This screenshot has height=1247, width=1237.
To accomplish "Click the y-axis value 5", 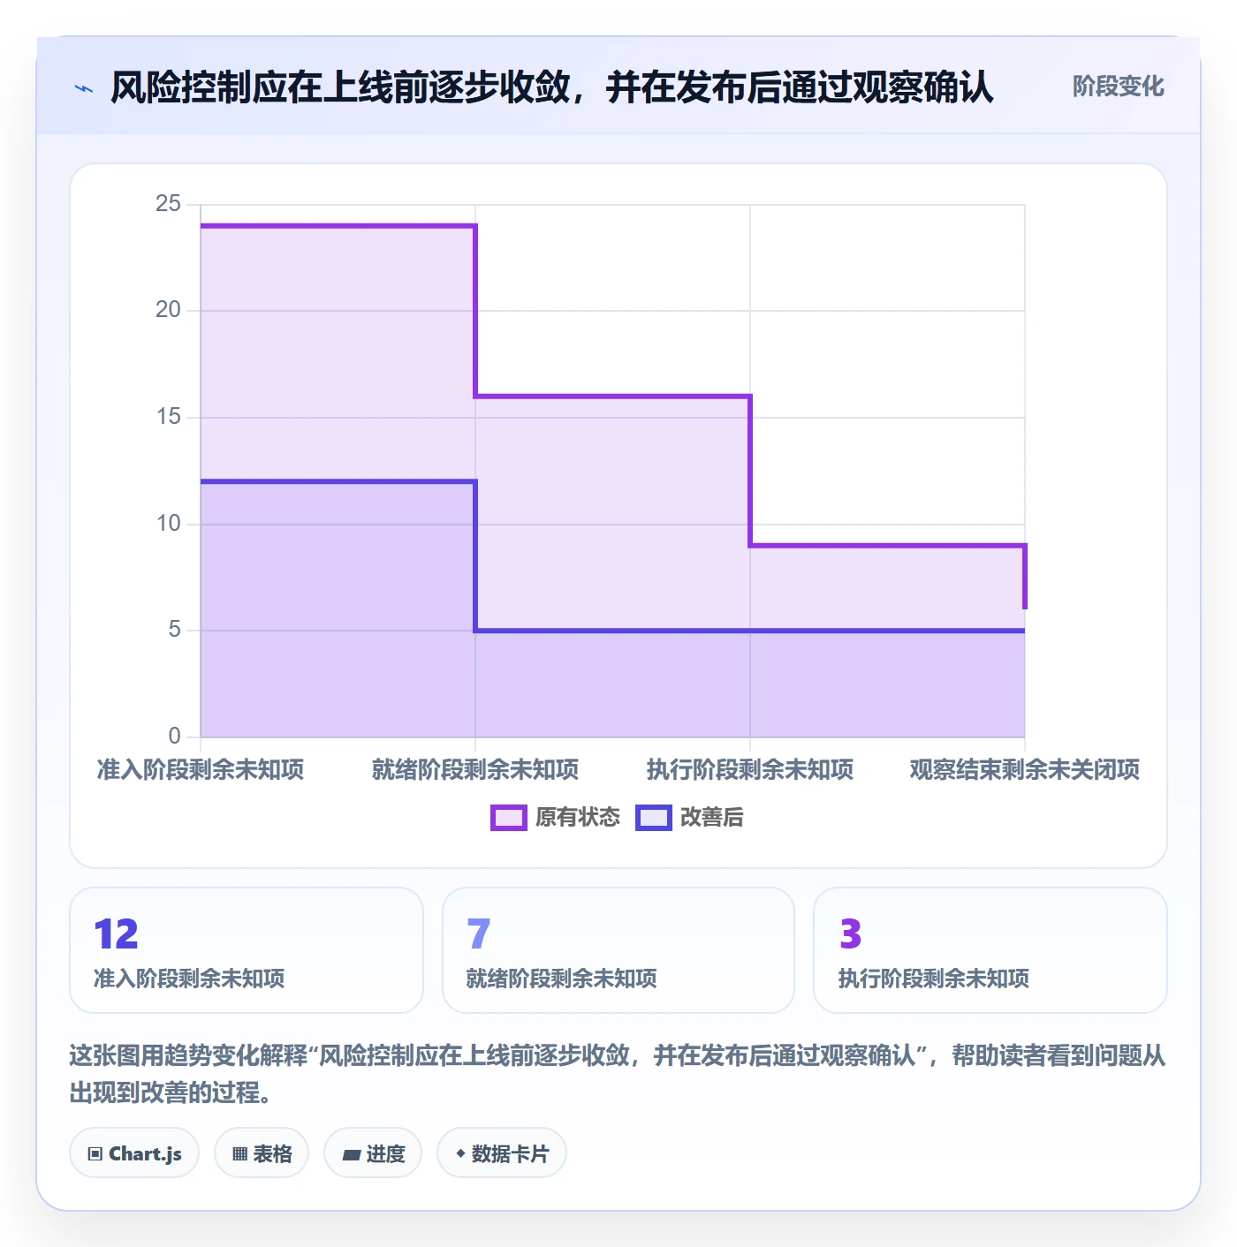I will coord(175,630).
